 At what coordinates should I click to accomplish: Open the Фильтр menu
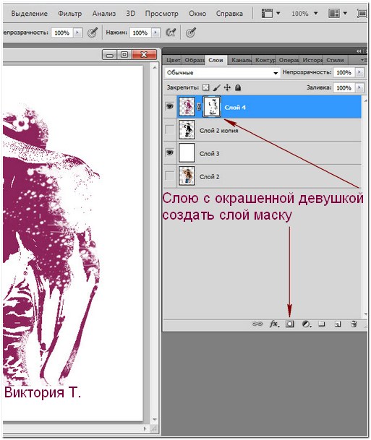[x=69, y=14]
